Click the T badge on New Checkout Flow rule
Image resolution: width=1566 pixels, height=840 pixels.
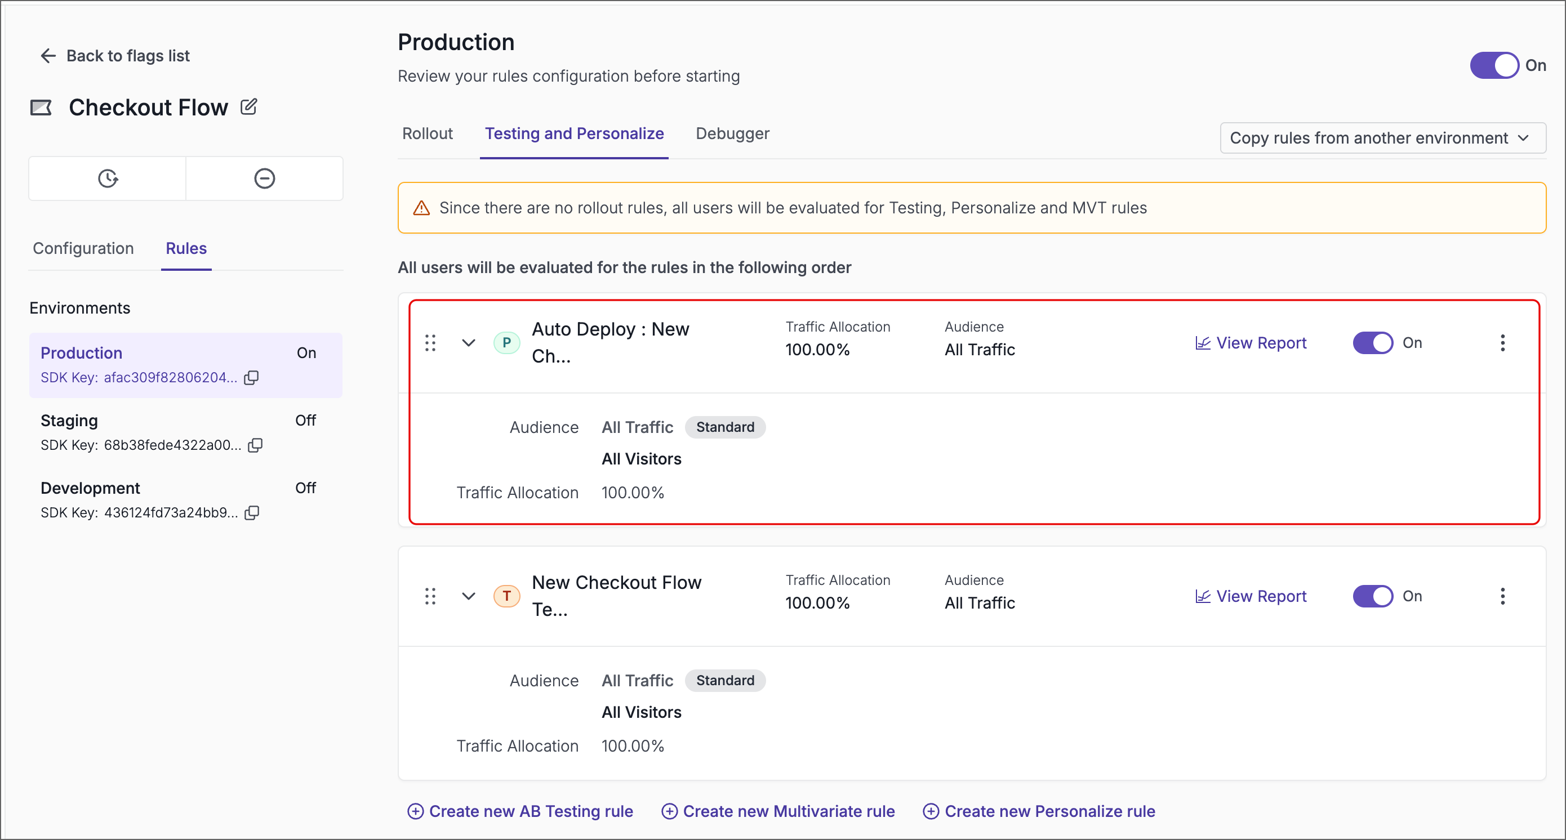(506, 596)
